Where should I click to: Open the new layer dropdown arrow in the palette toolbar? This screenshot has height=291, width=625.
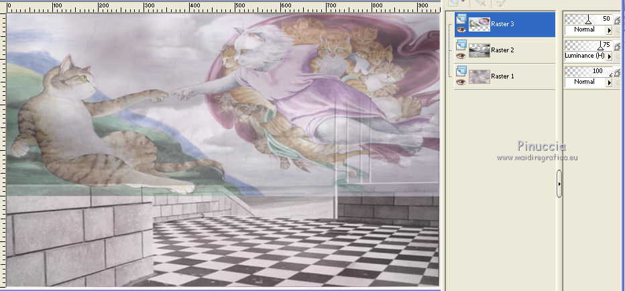462,2
